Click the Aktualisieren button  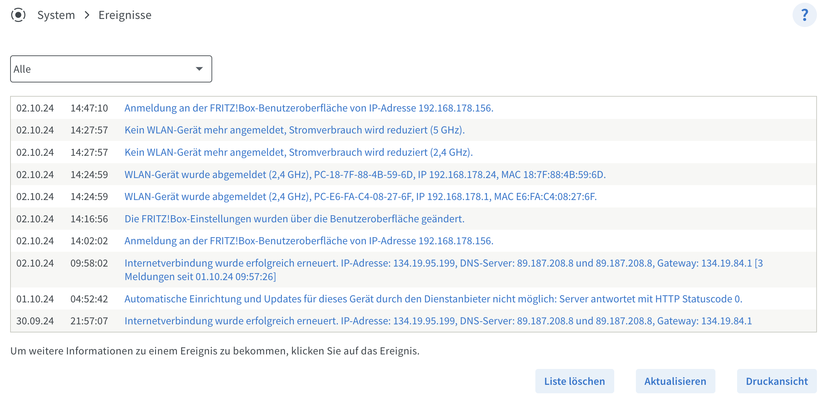675,381
